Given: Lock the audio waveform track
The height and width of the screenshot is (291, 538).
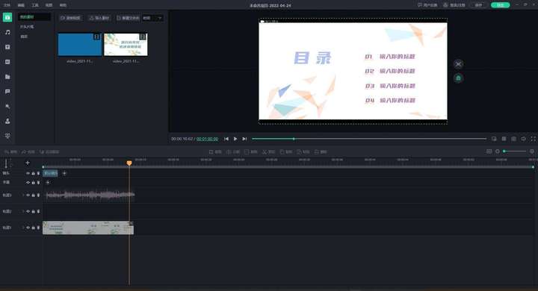Looking at the screenshot, I should click(x=34, y=195).
